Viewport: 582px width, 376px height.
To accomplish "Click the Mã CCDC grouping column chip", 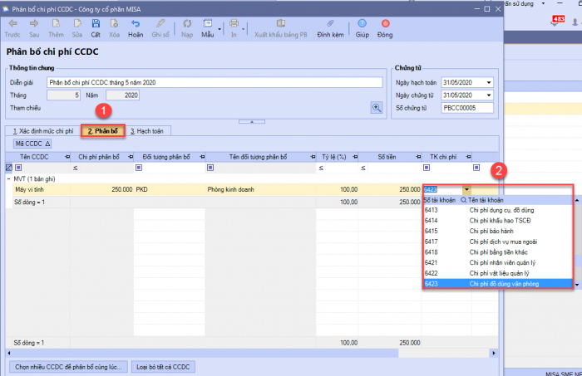I will pos(32,144).
